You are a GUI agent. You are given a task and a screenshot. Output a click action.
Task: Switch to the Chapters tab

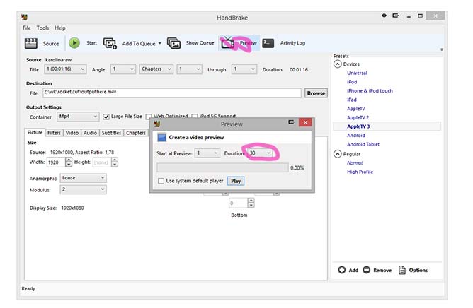(x=136, y=133)
